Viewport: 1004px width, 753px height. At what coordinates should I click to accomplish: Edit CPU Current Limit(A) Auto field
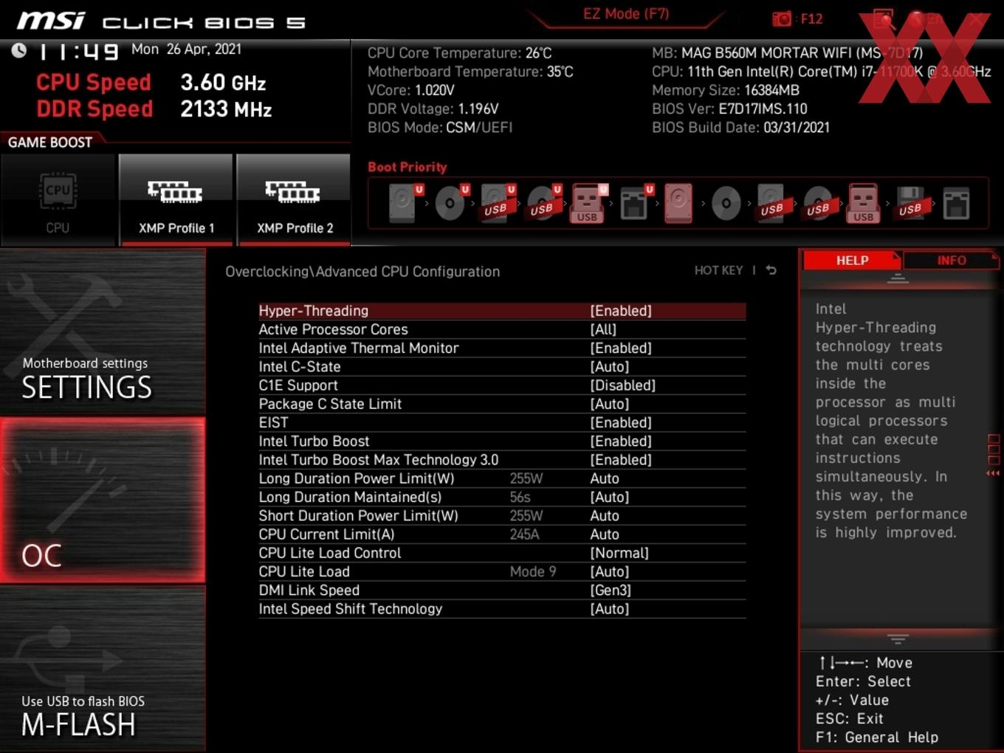pyautogui.click(x=605, y=534)
